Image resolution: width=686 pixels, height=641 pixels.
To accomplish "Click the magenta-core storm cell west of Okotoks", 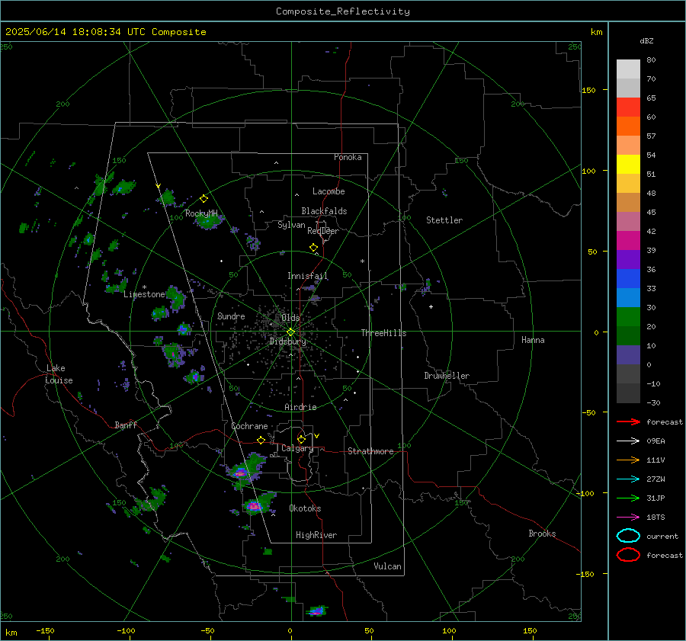I will click(254, 506).
